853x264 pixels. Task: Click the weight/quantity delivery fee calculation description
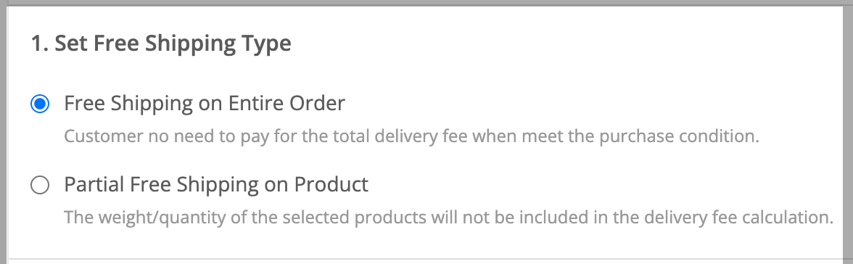click(449, 217)
